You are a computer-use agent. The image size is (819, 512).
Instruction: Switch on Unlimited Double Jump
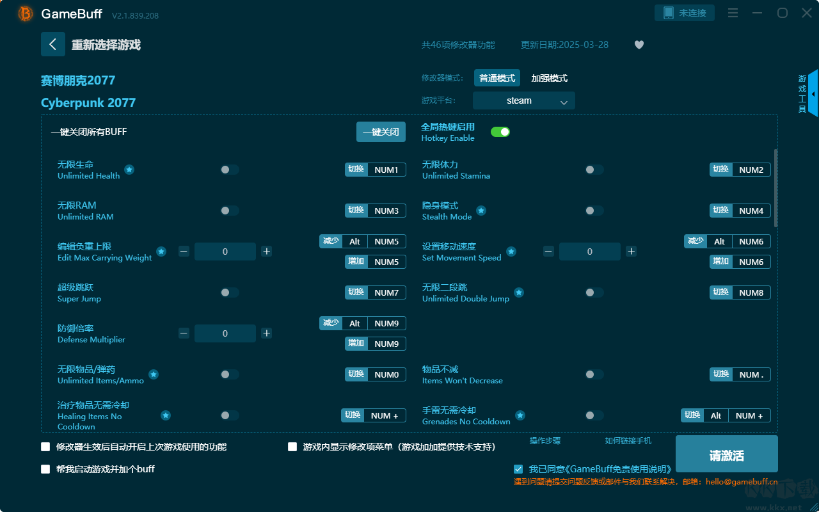[594, 292]
